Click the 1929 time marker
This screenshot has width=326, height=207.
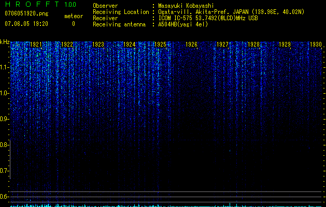point(285,45)
